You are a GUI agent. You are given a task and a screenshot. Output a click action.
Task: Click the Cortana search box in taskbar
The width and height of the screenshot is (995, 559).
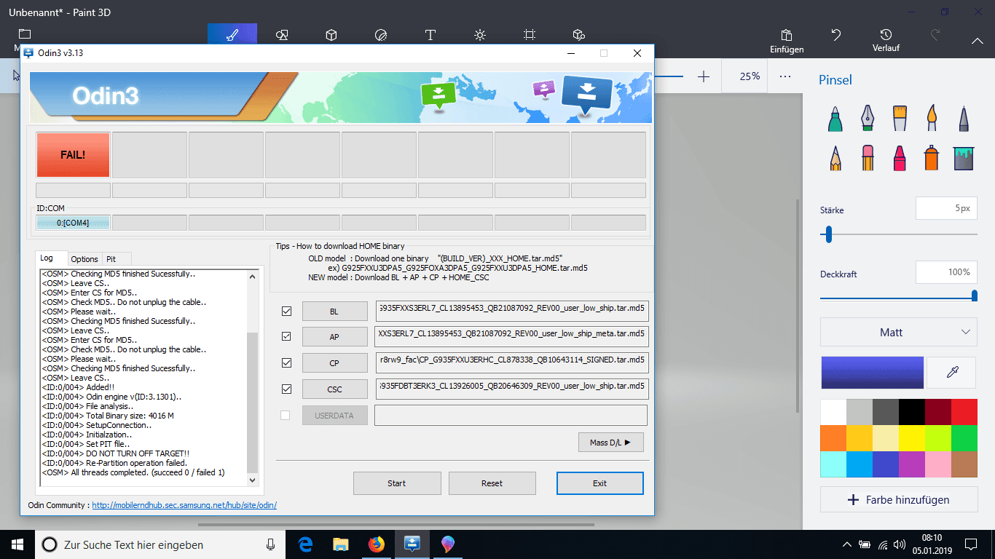[x=160, y=544]
